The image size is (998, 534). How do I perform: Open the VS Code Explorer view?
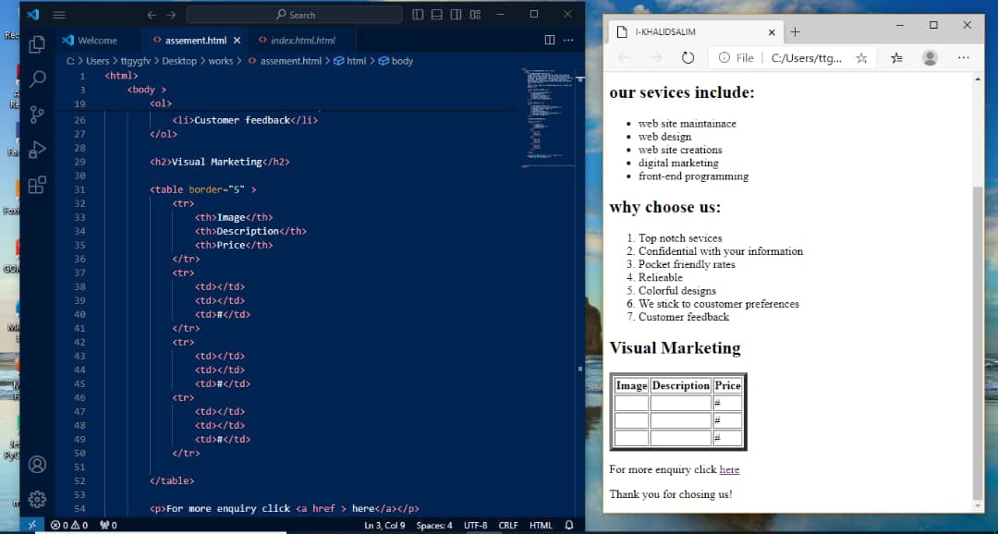tap(37, 44)
